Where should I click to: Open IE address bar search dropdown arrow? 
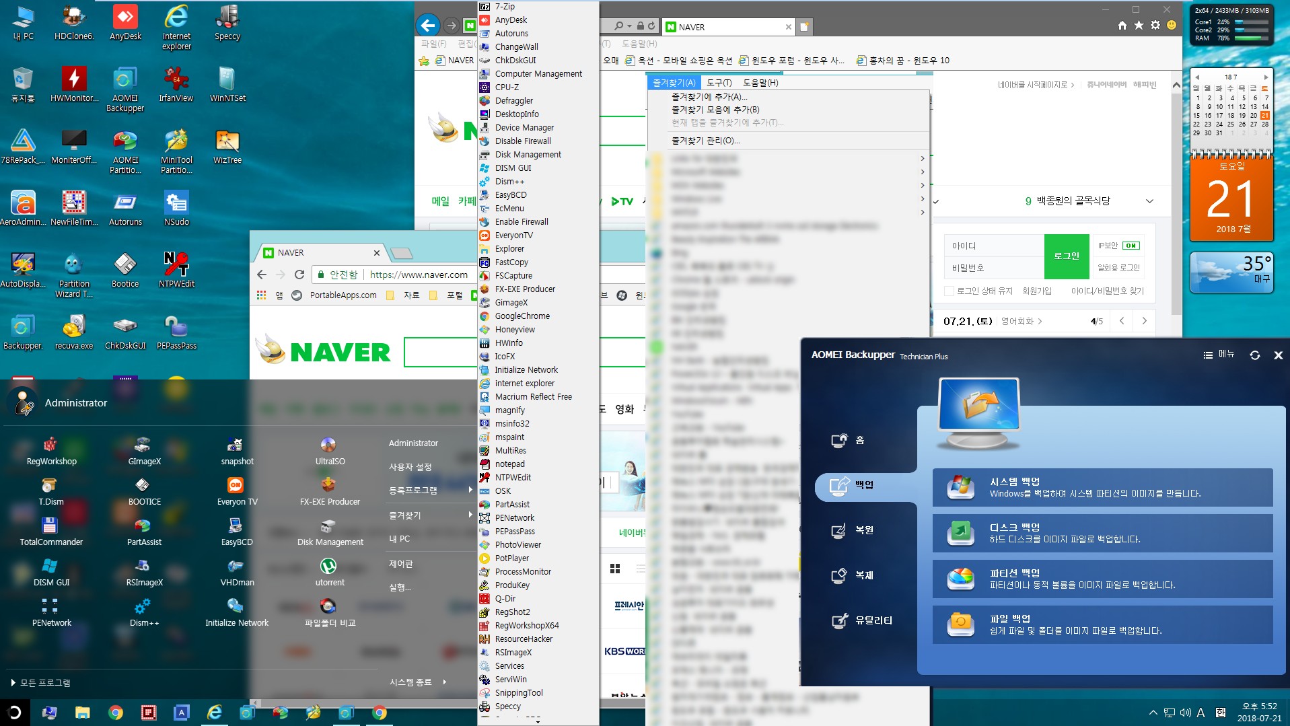[629, 26]
